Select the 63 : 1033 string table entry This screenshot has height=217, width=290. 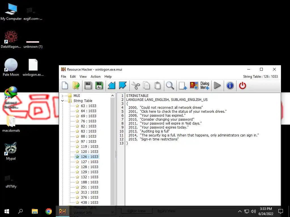click(x=88, y=106)
